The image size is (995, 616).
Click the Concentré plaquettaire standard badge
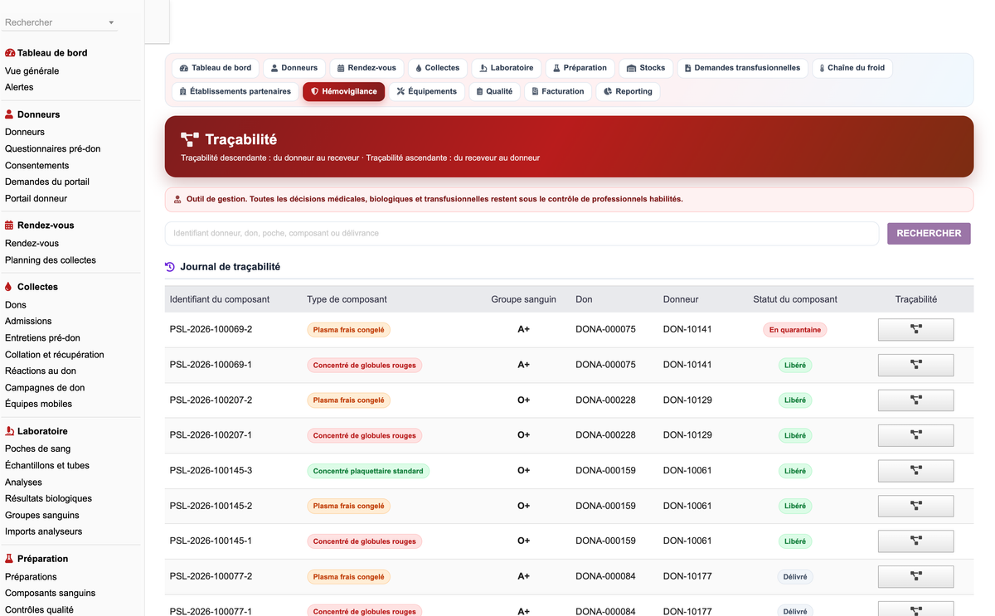(368, 471)
